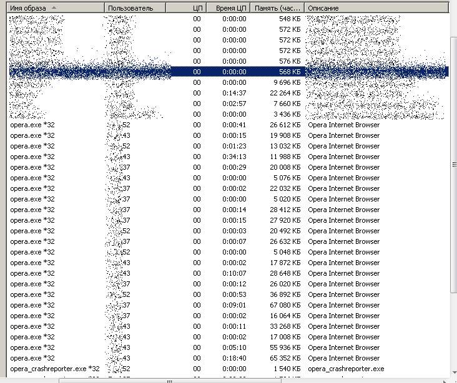Sort by the ЦП column header

click(x=186, y=8)
